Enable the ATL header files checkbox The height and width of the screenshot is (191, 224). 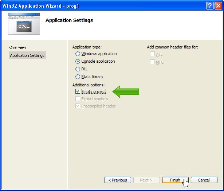pos(152,54)
